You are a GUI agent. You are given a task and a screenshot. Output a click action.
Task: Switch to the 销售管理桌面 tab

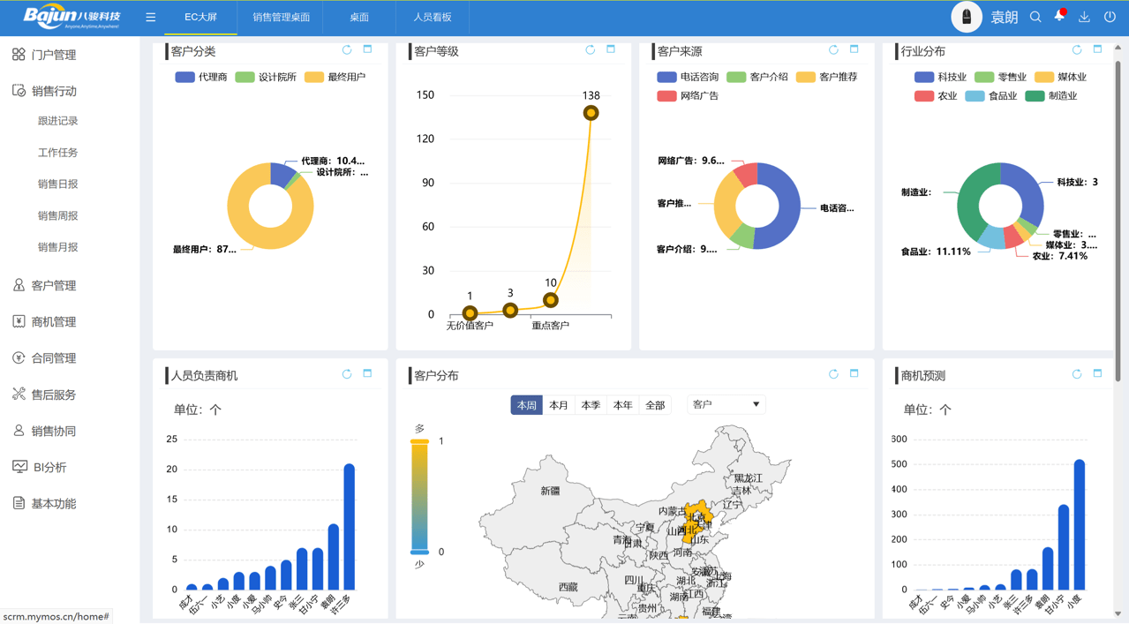click(281, 18)
